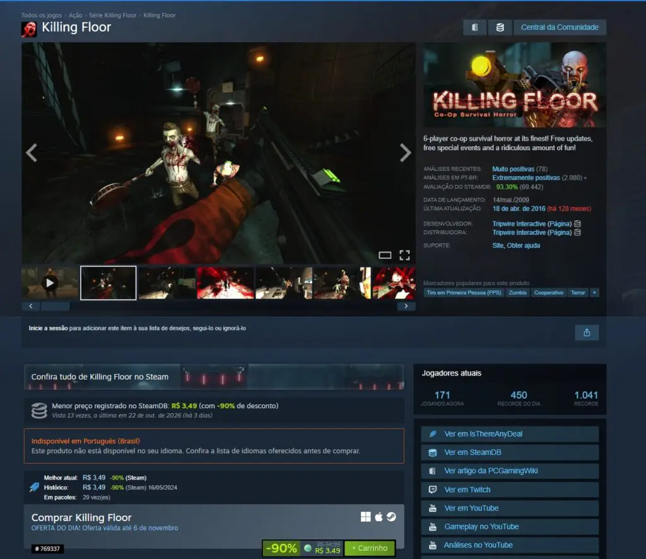Click the Killing Floor capsule header image

(515, 85)
